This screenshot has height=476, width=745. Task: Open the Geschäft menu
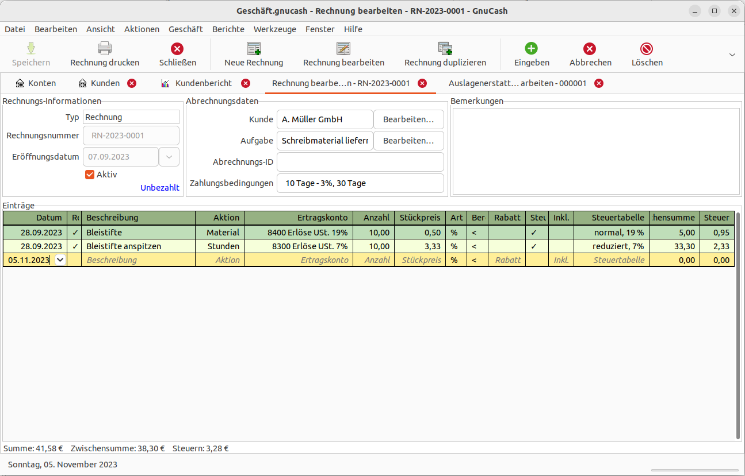185,29
